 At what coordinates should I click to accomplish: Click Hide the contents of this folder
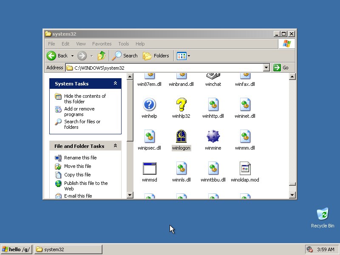pos(85,99)
